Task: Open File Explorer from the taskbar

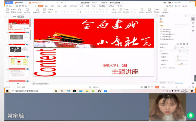Action: click(87, 91)
